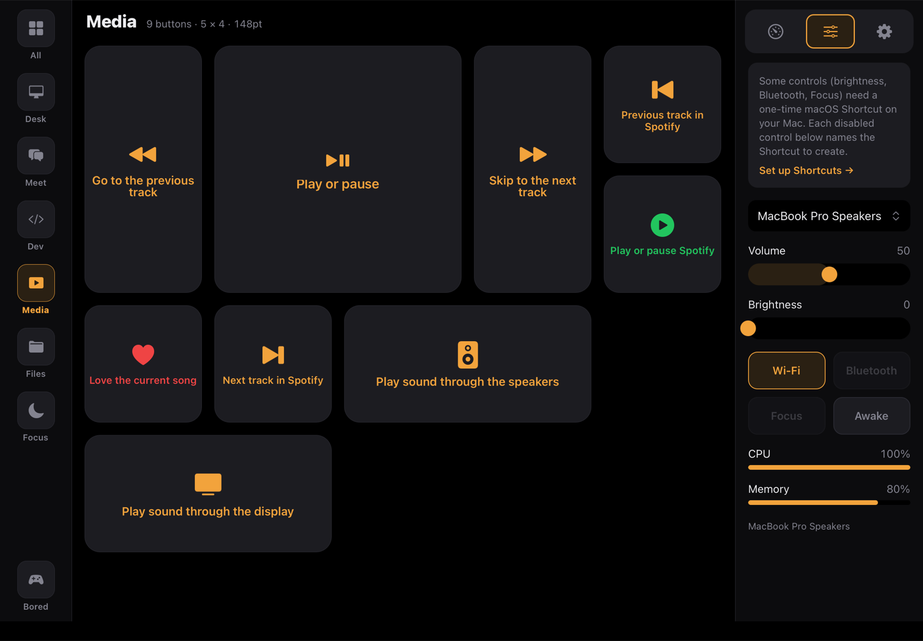Toggle the Awake control
923x641 pixels.
tap(871, 416)
